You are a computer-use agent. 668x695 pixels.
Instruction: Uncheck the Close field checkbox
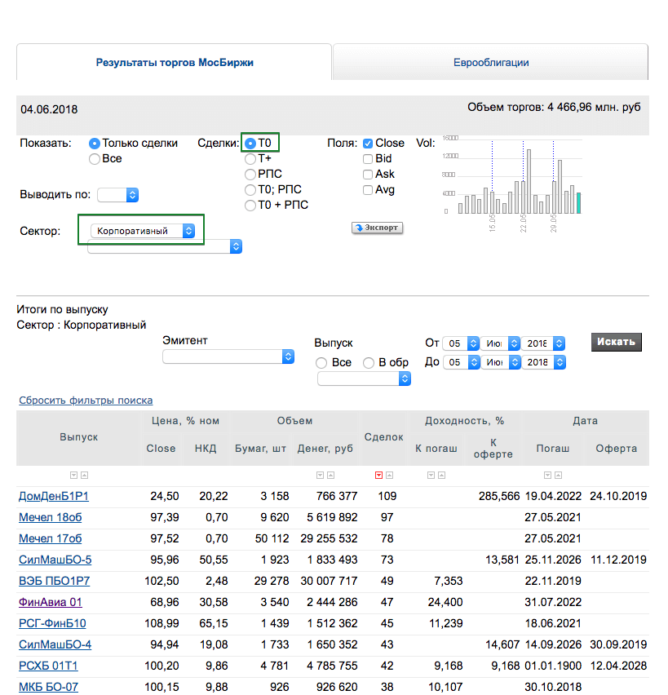pyautogui.click(x=368, y=144)
